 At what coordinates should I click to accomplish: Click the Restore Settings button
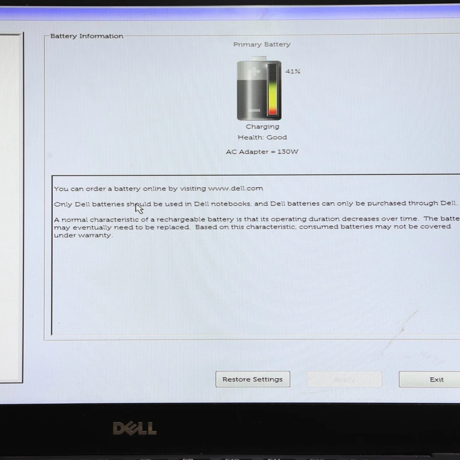point(253,379)
